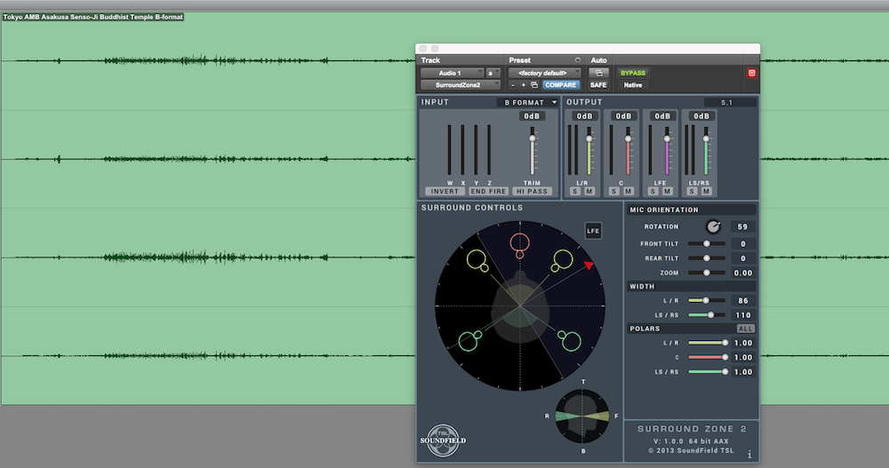Click the LS/RS width value 110

742,315
